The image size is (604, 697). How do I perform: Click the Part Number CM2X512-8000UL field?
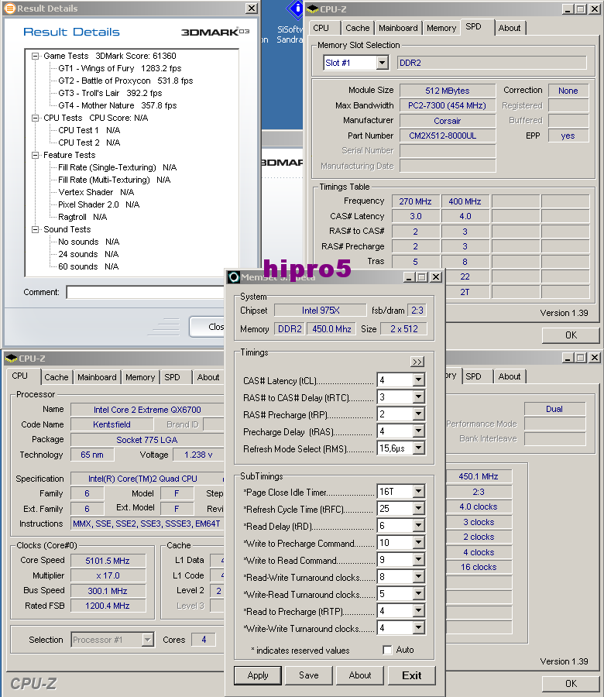[x=448, y=136]
